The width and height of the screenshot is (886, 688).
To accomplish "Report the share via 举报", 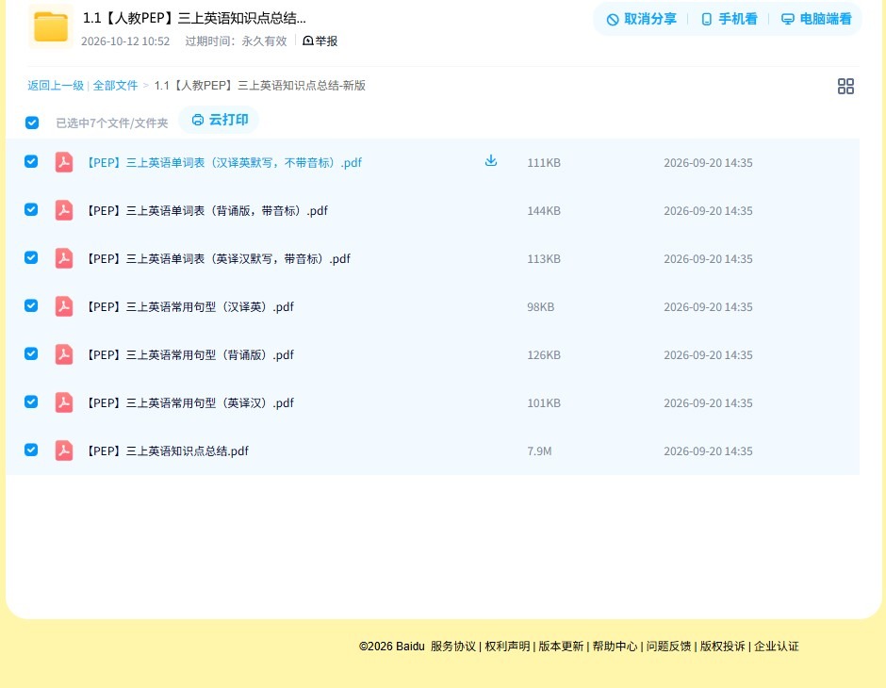I will 320,41.
